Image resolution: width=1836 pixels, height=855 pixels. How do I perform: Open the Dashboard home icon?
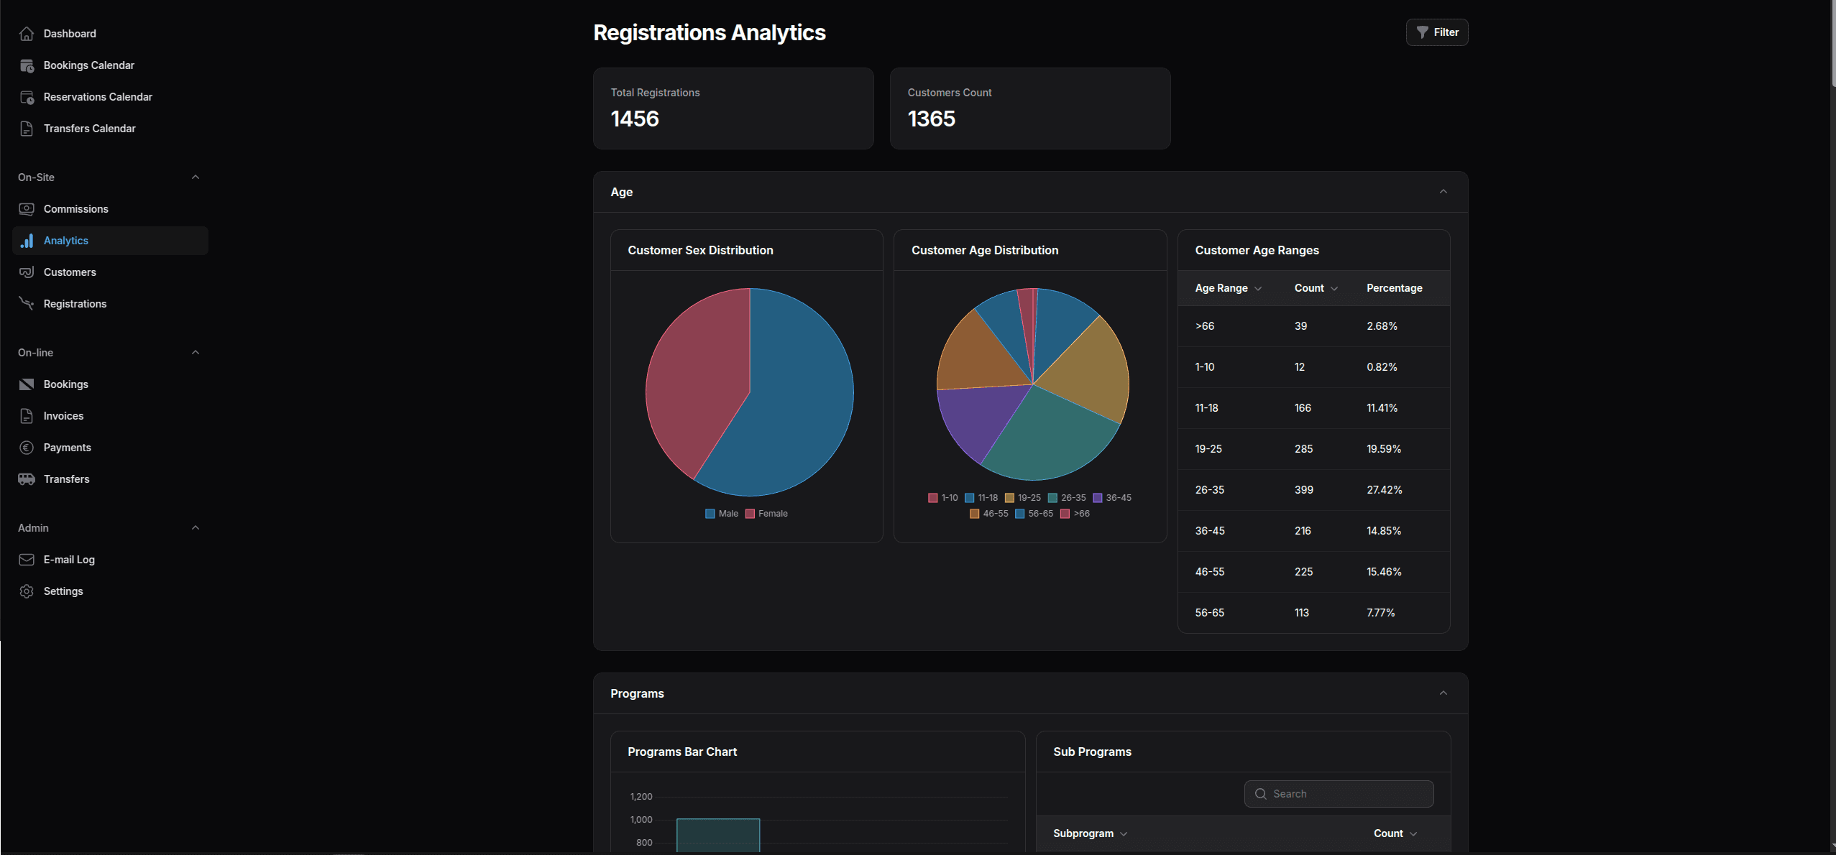pyautogui.click(x=27, y=33)
